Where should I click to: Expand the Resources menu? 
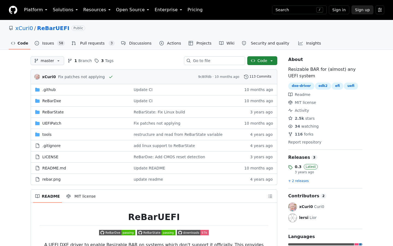(97, 10)
